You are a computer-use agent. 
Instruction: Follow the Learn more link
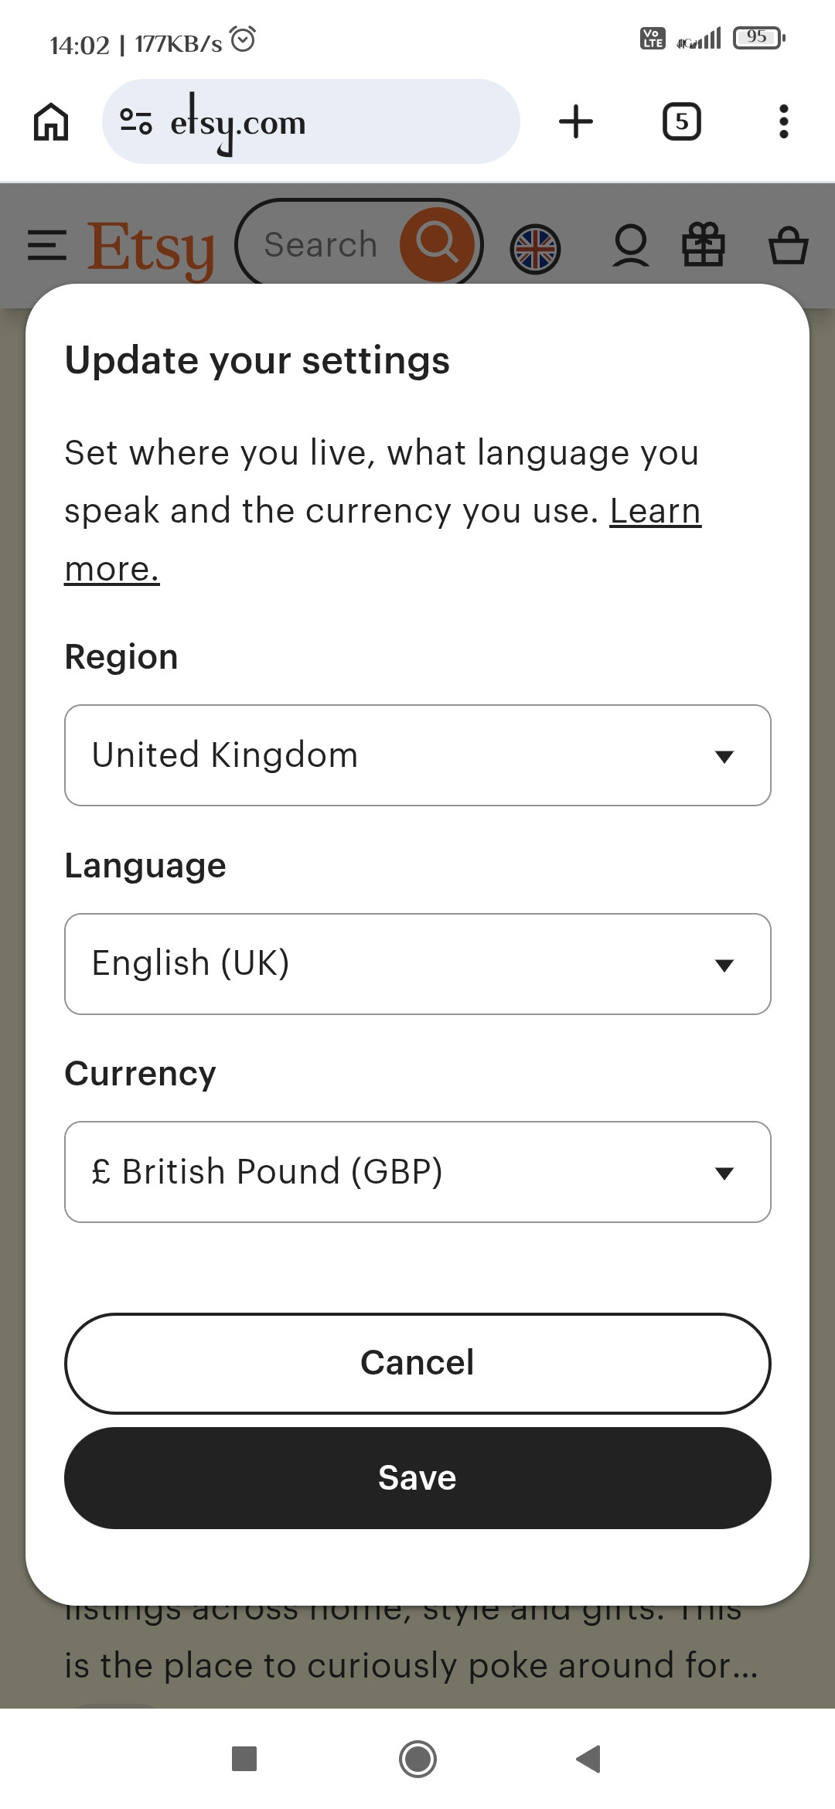(654, 512)
